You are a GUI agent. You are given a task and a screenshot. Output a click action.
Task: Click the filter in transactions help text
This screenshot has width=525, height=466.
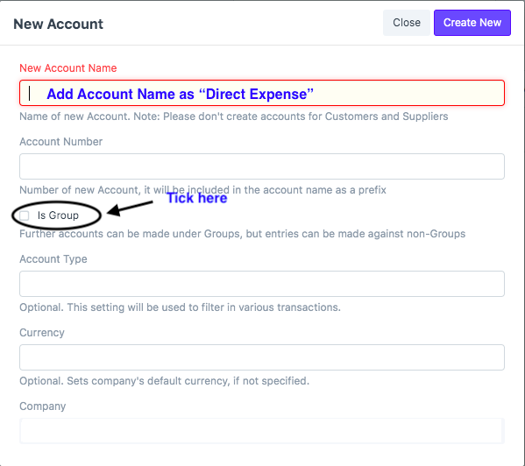(x=180, y=307)
